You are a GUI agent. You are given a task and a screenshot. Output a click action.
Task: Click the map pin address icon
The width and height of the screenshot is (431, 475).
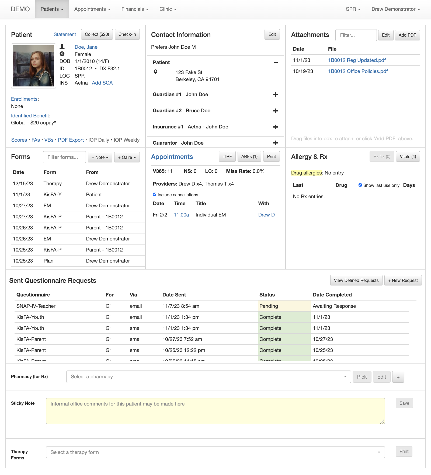tap(155, 72)
